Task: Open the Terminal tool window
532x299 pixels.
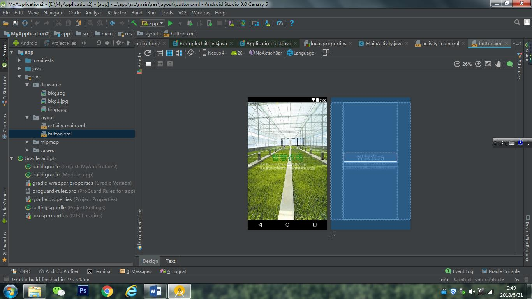Action: (x=99, y=271)
